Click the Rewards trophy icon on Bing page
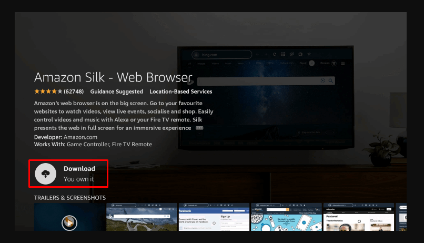 coord(334,63)
